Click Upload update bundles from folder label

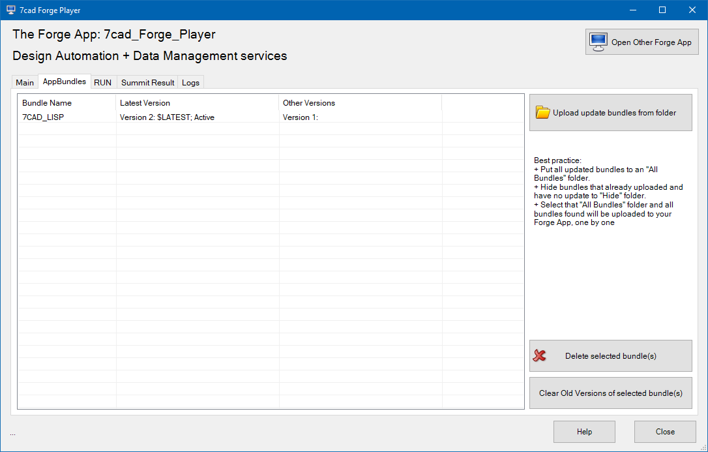pos(614,113)
